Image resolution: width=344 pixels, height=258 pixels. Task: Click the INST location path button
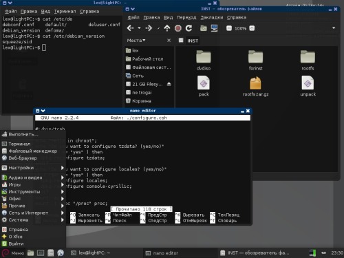click(193, 41)
